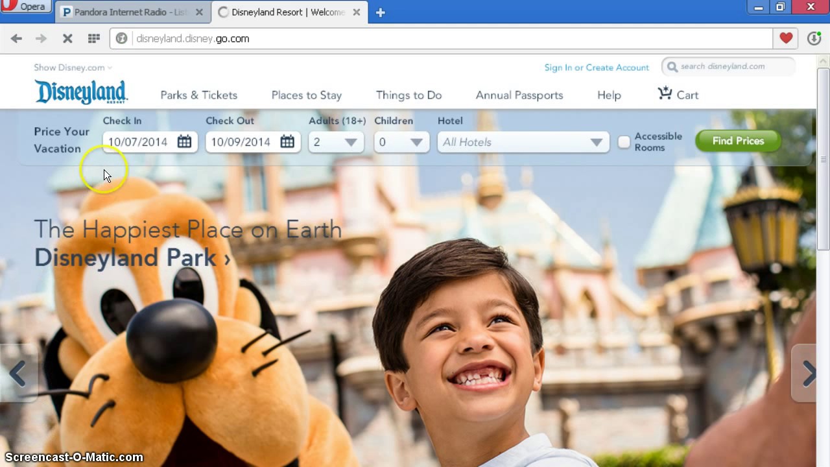Screen dimensions: 830x467
Task: Open the Help menu item
Action: coord(609,95)
